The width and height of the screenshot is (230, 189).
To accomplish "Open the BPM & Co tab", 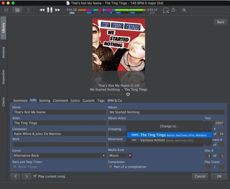I will click(115, 100).
